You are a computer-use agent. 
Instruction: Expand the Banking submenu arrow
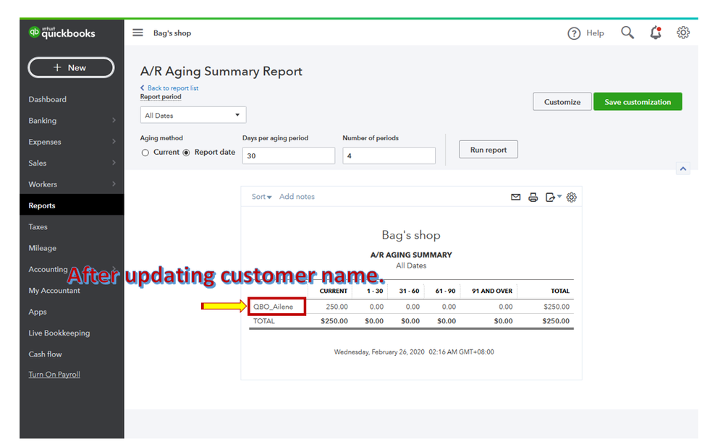point(114,120)
